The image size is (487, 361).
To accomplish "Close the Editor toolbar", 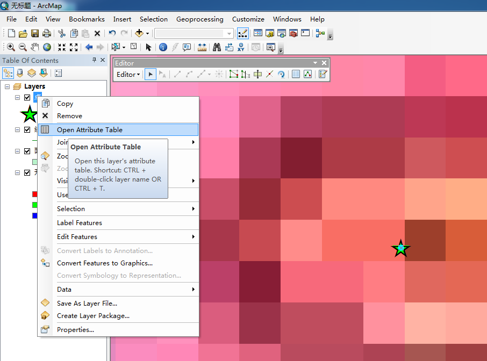I will tap(324, 63).
